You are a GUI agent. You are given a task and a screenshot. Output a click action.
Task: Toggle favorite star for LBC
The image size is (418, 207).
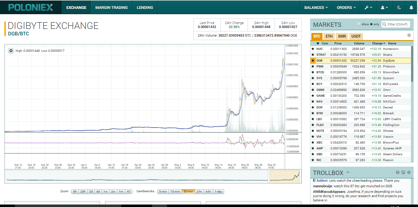pos(313,119)
